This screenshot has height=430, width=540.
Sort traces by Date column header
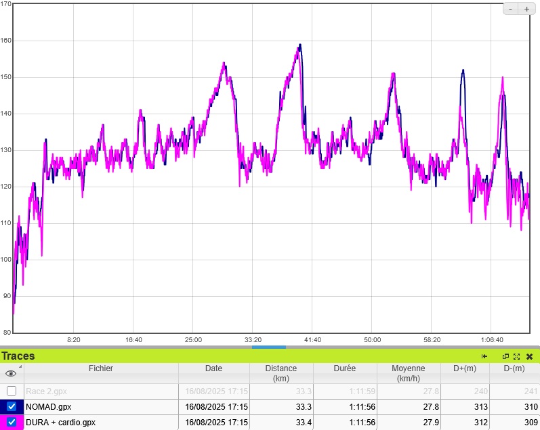(213, 368)
